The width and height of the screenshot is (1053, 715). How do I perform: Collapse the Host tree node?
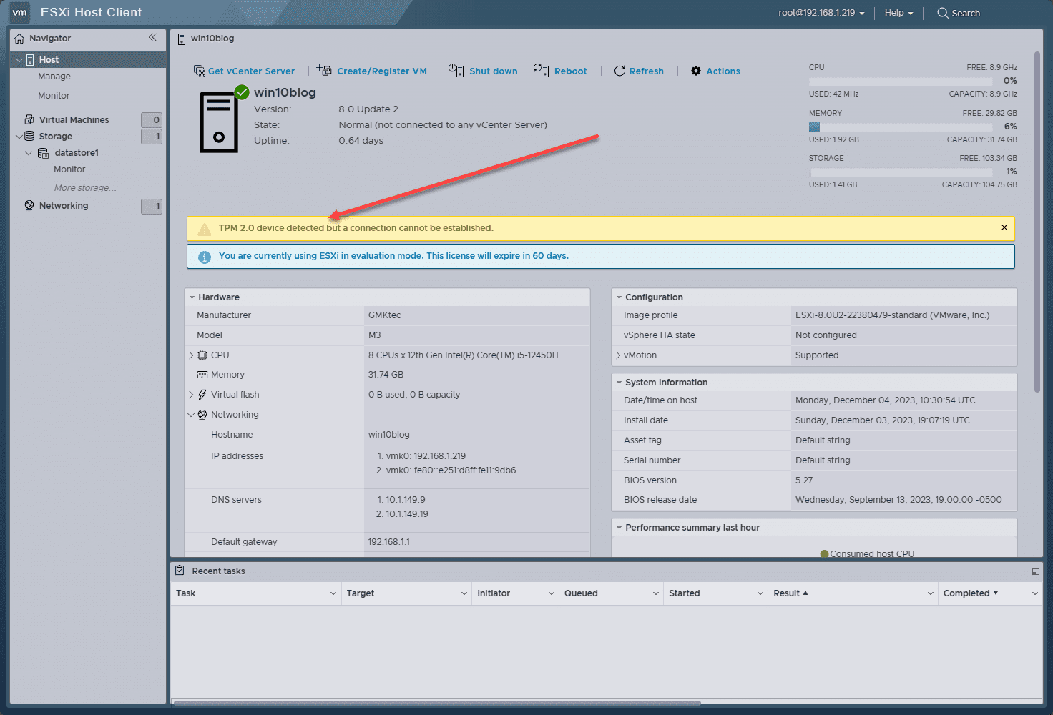(19, 60)
